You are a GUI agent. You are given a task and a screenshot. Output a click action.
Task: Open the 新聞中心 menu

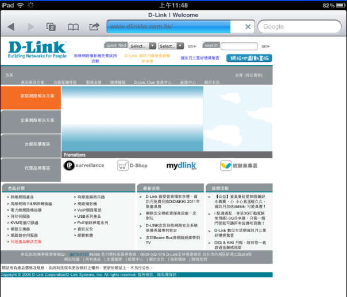coord(188,83)
